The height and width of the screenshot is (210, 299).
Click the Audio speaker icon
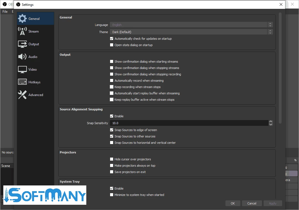click(x=22, y=57)
